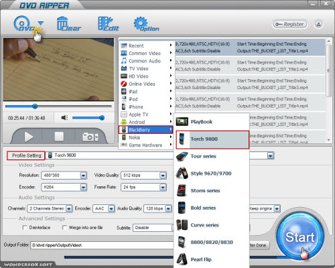Image resolution: width=335 pixels, height=268 pixels.
Task: Select BlackBerry in profile menu
Action: tap(146, 130)
